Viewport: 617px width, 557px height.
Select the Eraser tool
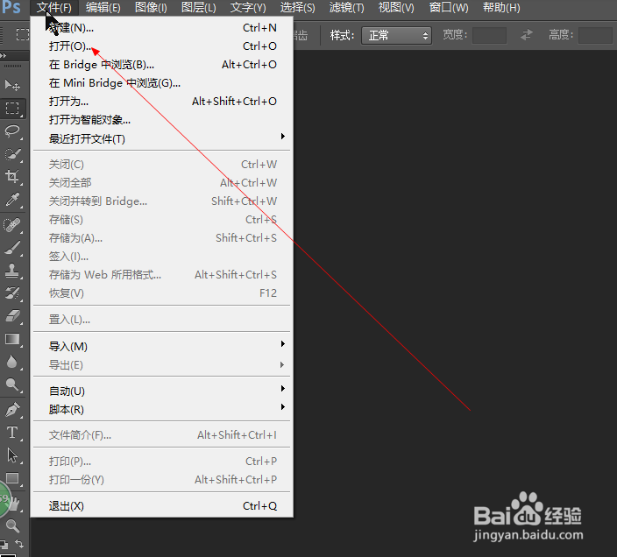12,316
